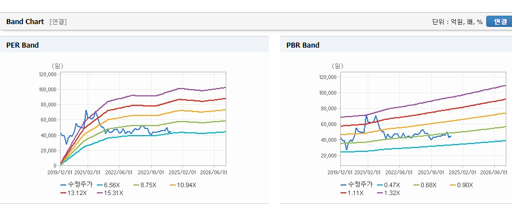
Task: Click the PER Band chart plot area
Action: click(143, 119)
